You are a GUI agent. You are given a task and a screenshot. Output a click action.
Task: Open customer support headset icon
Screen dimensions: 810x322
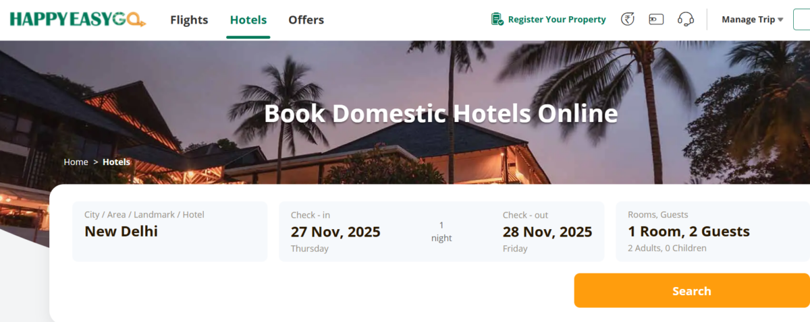click(x=686, y=20)
